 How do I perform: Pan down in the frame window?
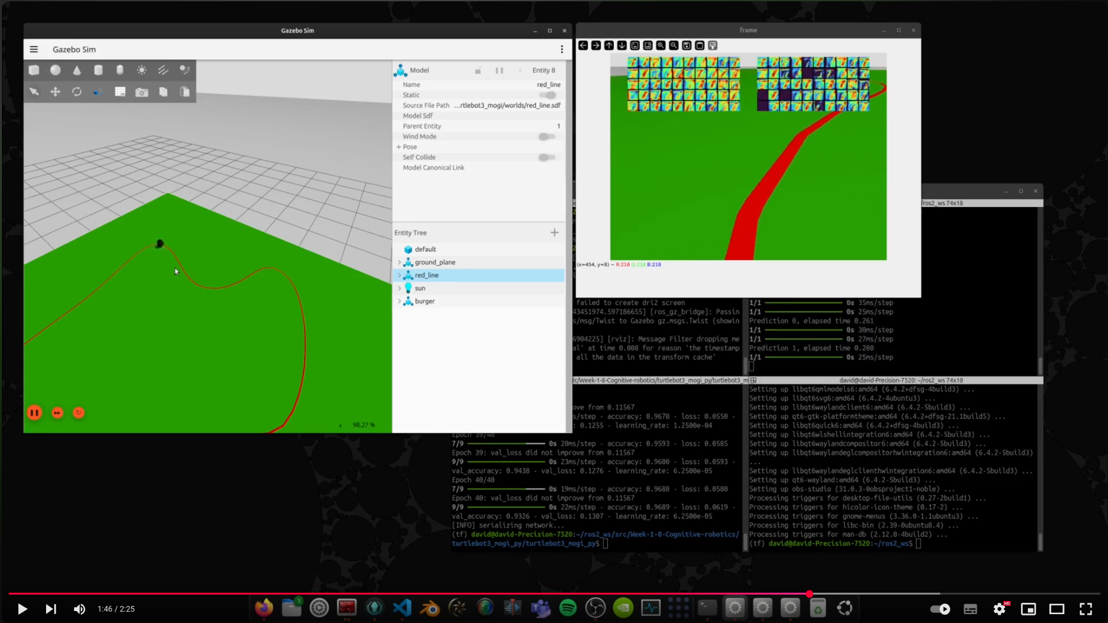622,45
